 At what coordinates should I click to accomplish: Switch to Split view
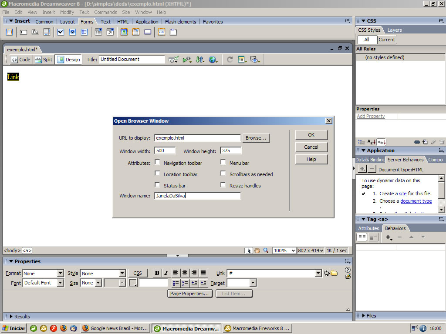click(x=44, y=60)
